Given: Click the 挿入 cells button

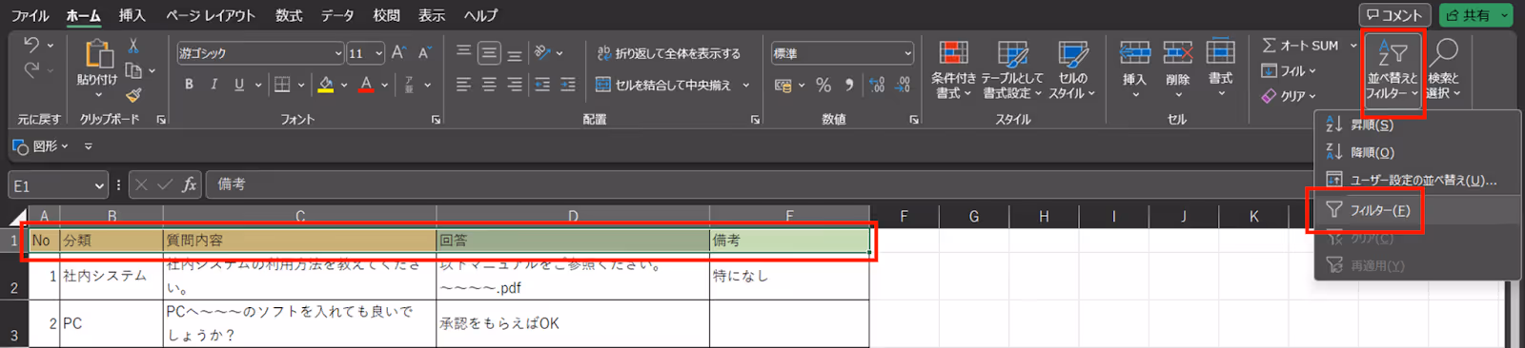Looking at the screenshot, I should [1134, 69].
